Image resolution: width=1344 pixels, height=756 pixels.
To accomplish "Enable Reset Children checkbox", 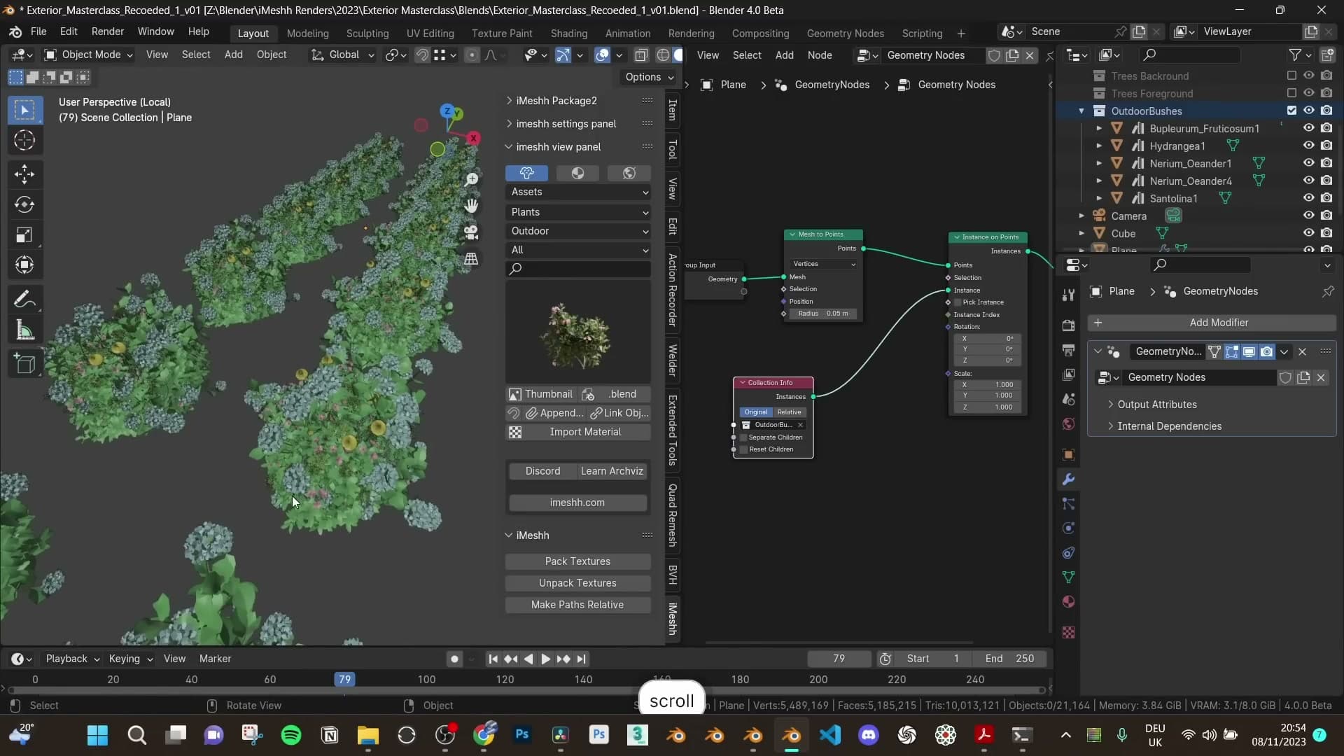I will pos(743,449).
